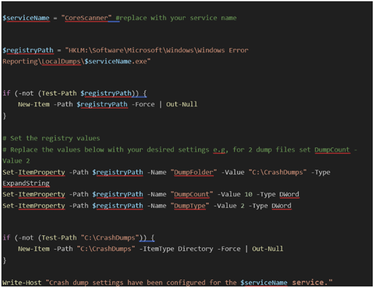
Task: Click Out-Null after New-Item -Path $registryPath
Action: pyautogui.click(x=181, y=105)
